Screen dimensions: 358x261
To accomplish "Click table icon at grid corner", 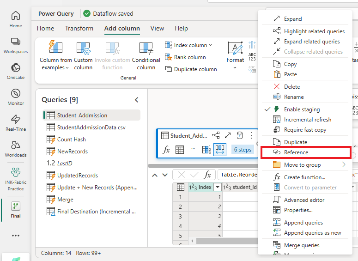I will coord(180,187).
